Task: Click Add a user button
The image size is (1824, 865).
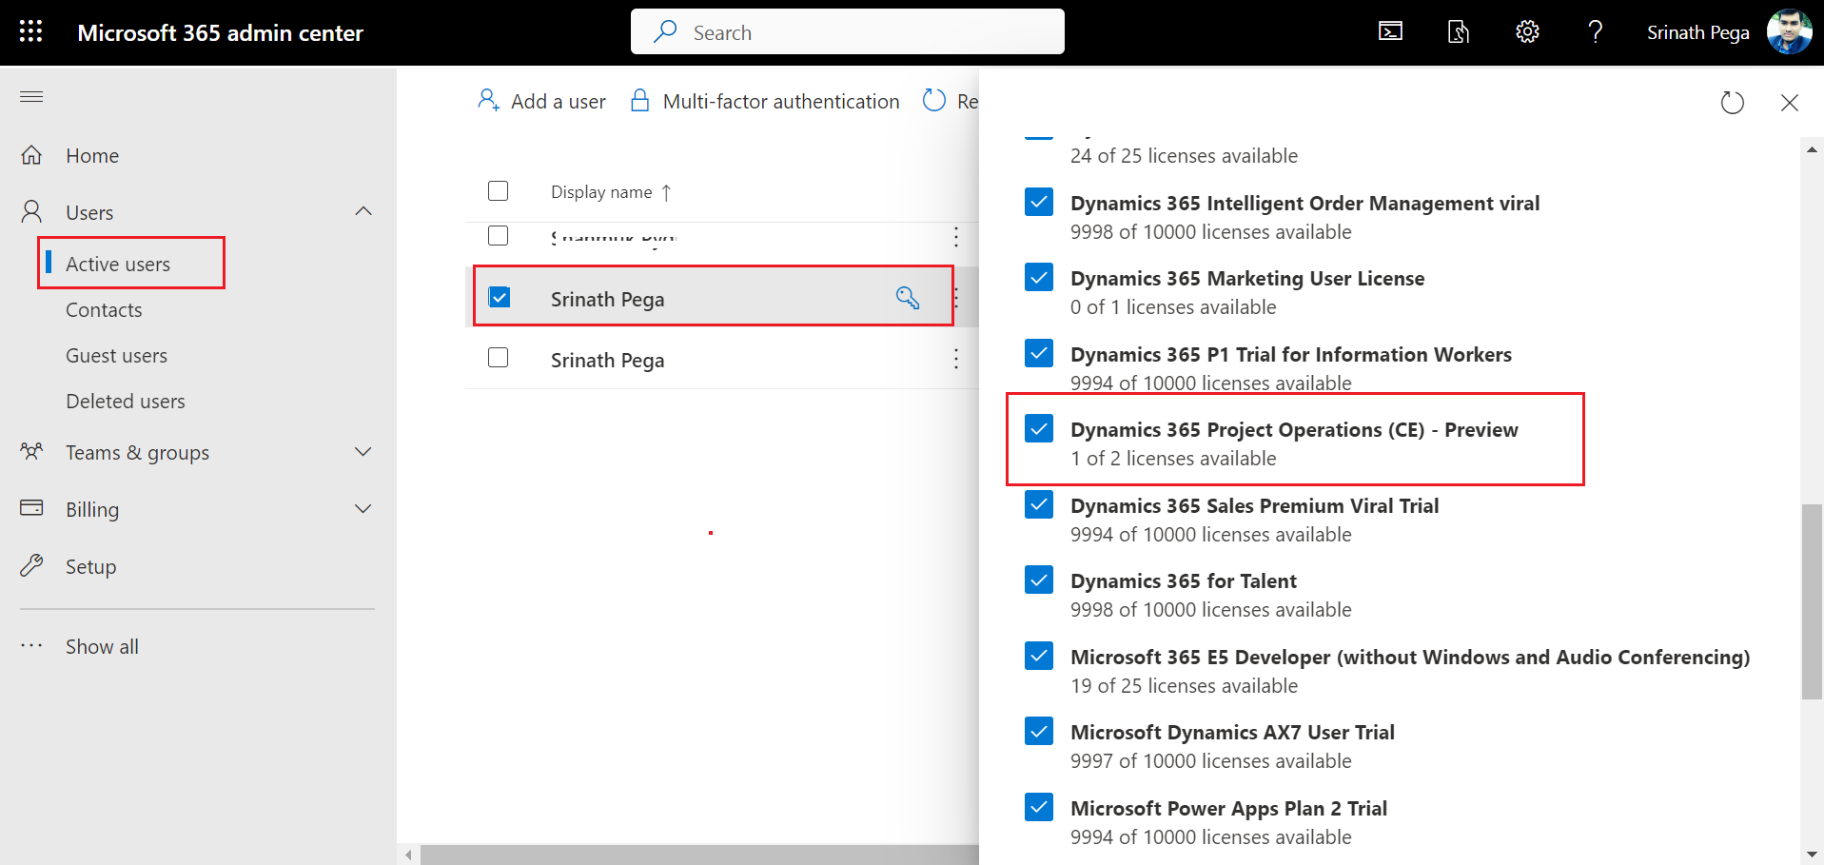Action: (x=541, y=101)
